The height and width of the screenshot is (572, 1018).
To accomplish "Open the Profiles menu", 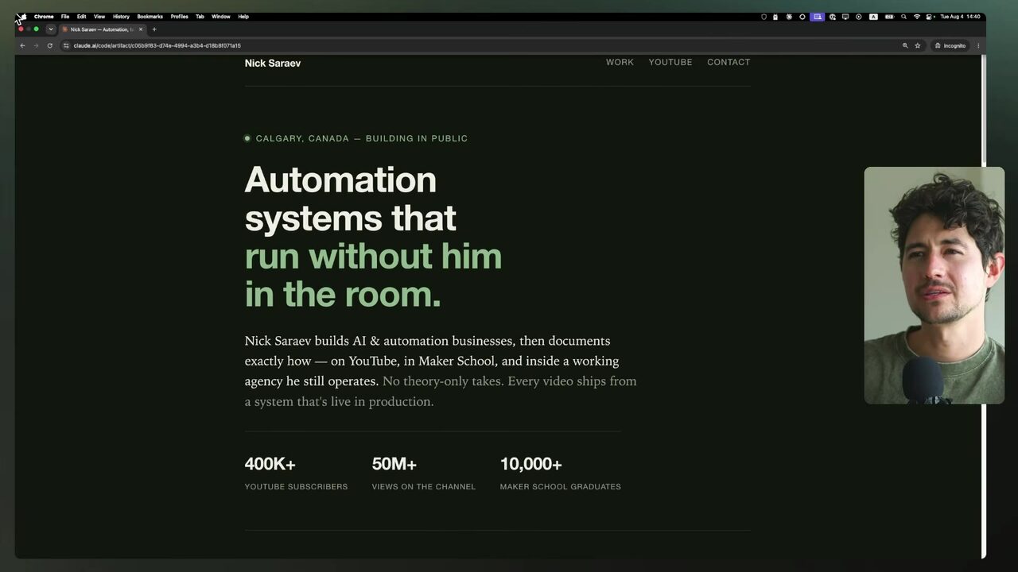I will (x=179, y=17).
